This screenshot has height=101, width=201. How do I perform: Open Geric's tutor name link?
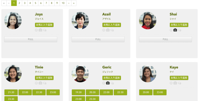click(107, 67)
